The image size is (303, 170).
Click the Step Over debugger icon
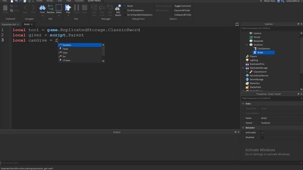coord(102,8)
